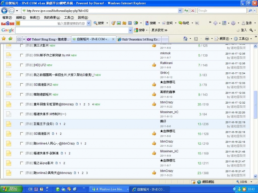Check the box beside OSU新手作之新突破 thread
The image size is (258, 193).
22,55
